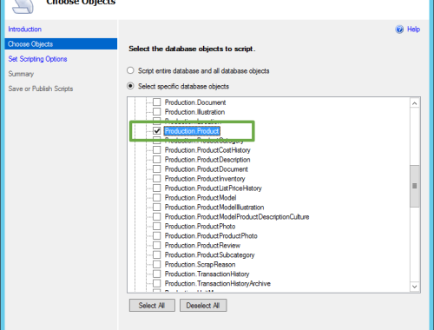Check the Production.ProductModelIllustration checkbox

pos(157,208)
